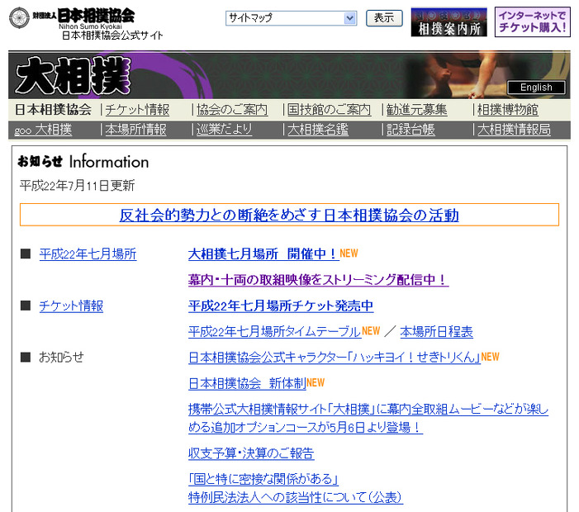Viewport: 579px width, 512px height.
Task: Open 携帯公式大相撲情報サイト link
Action: coord(368,418)
